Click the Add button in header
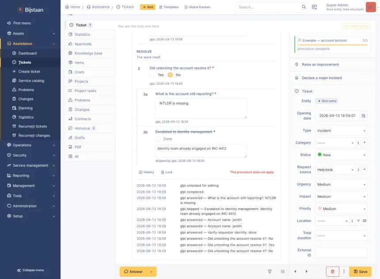380x279 pixels. tap(148, 7)
